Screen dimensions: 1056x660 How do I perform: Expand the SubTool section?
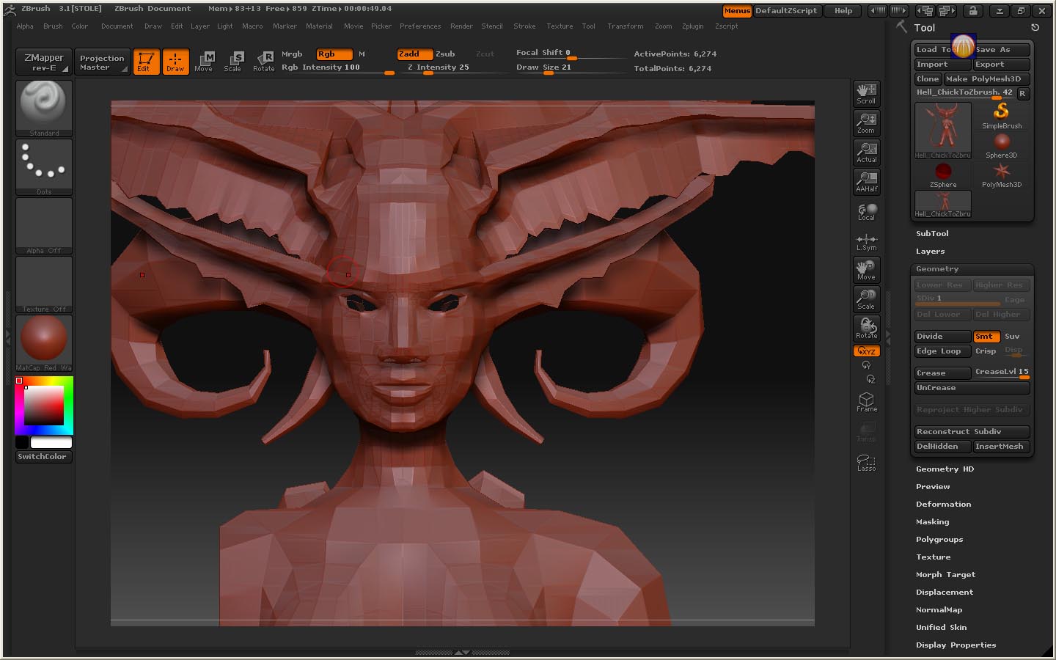coord(932,234)
